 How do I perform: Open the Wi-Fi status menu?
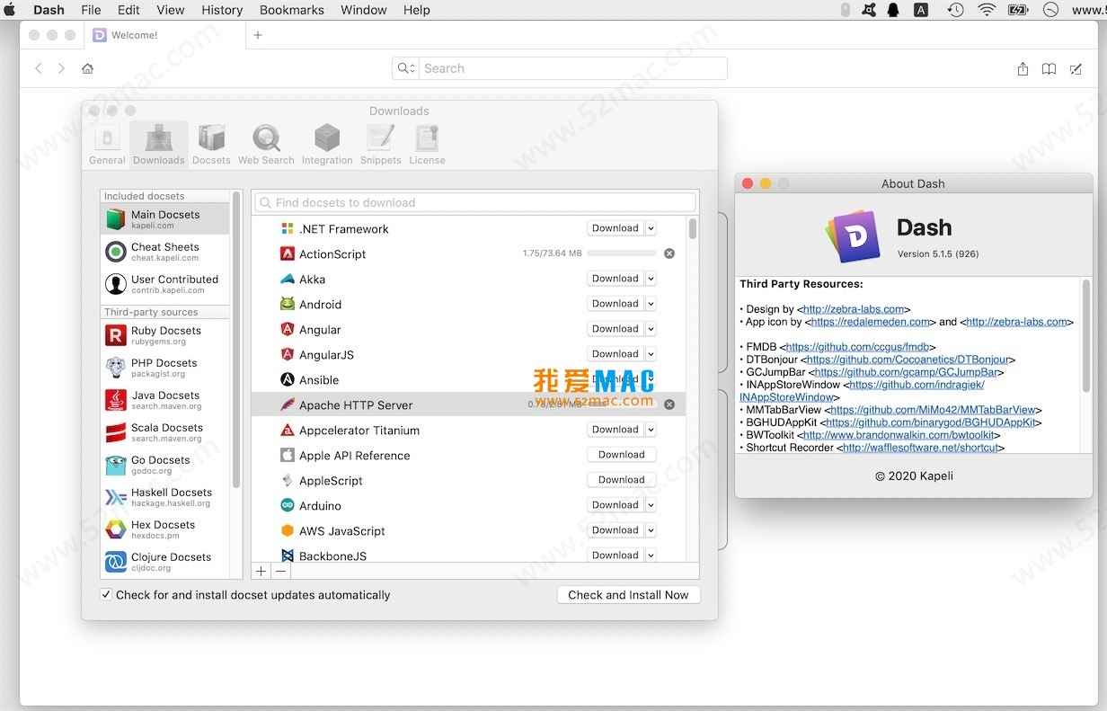tap(987, 10)
